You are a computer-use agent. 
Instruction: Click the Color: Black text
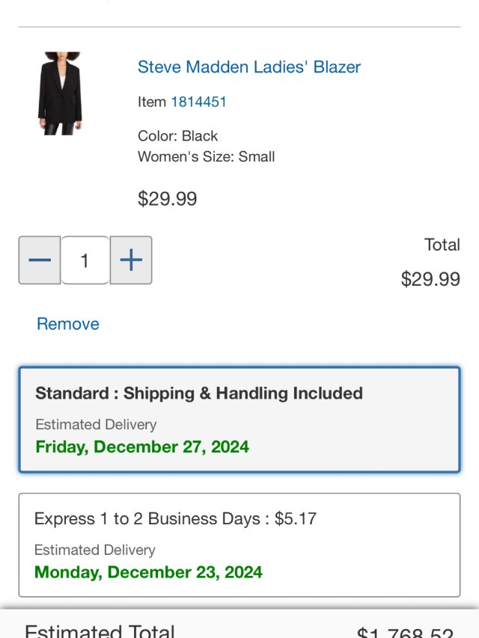(x=178, y=136)
